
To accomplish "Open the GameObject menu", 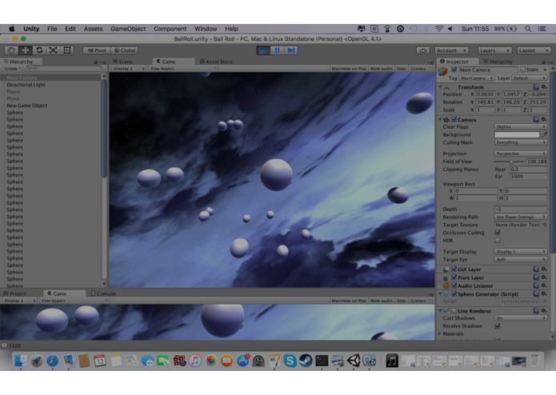I will [x=128, y=29].
